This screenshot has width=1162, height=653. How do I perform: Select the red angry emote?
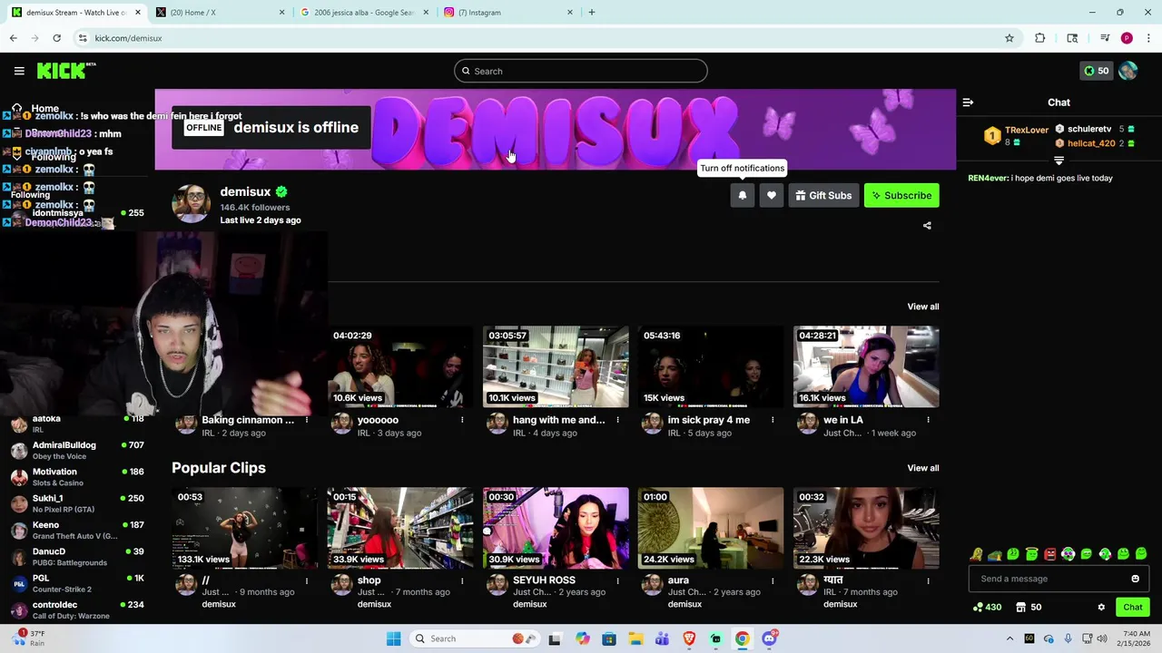(x=1049, y=554)
